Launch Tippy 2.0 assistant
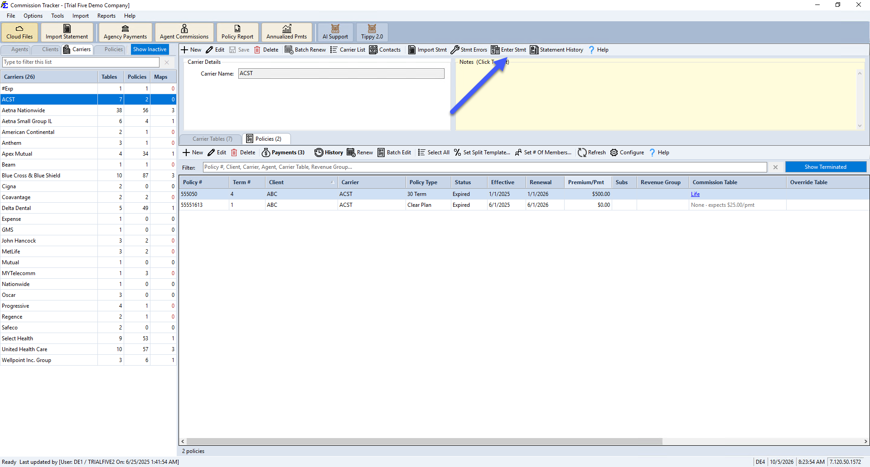Viewport: 870px width, 467px height. (372, 32)
